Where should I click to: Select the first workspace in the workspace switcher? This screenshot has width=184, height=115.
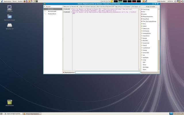(x=171, y=114)
